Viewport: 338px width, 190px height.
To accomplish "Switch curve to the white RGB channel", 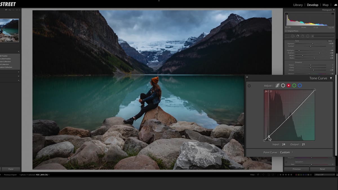I will click(283, 85).
